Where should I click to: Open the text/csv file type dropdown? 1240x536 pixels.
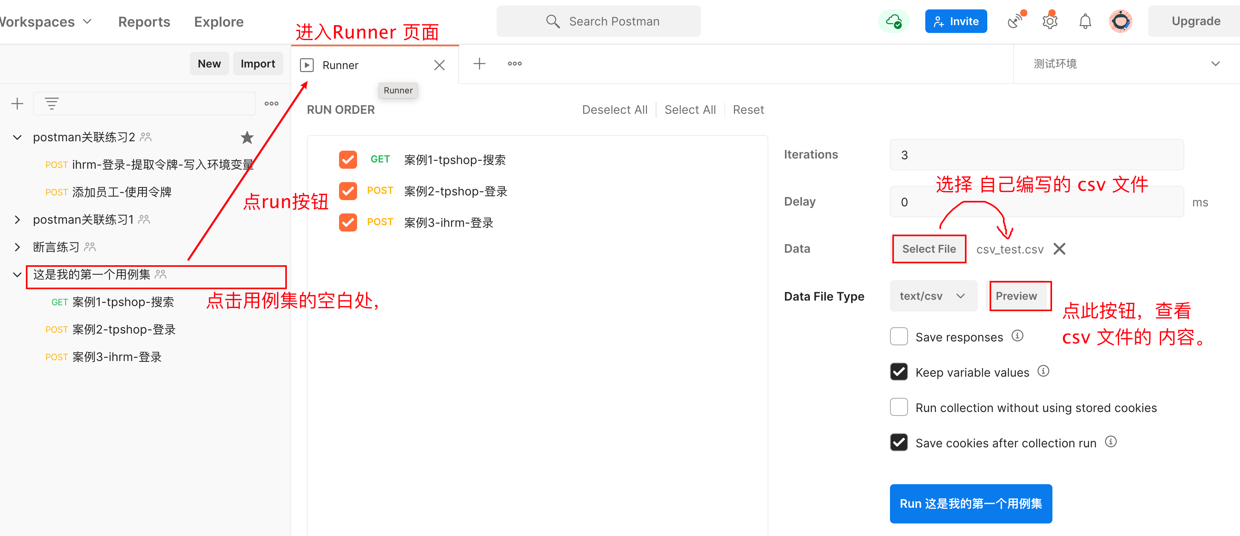point(934,296)
